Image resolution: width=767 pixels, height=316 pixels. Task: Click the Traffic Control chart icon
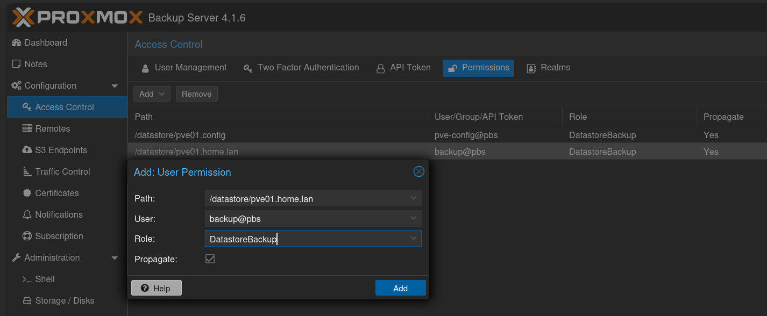coord(27,171)
